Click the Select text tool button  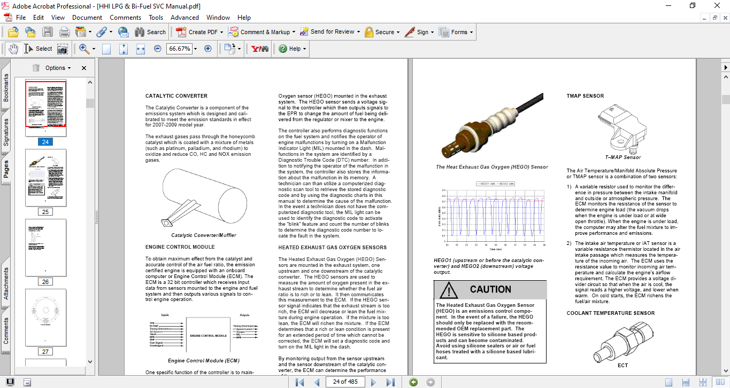point(38,49)
